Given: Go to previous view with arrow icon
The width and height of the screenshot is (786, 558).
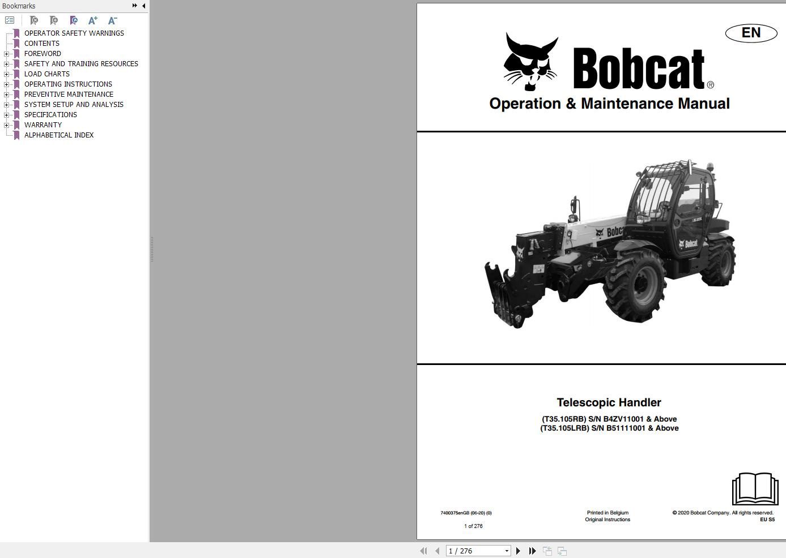Looking at the screenshot, I should pos(547,550).
